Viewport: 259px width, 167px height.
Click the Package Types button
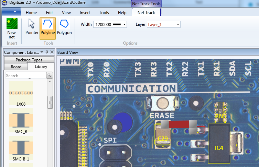tap(29, 60)
